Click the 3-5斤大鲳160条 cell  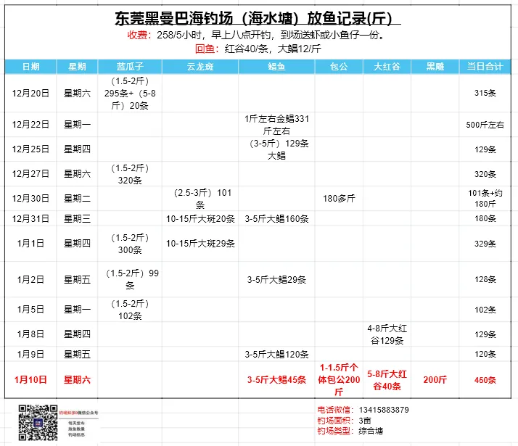(x=276, y=218)
